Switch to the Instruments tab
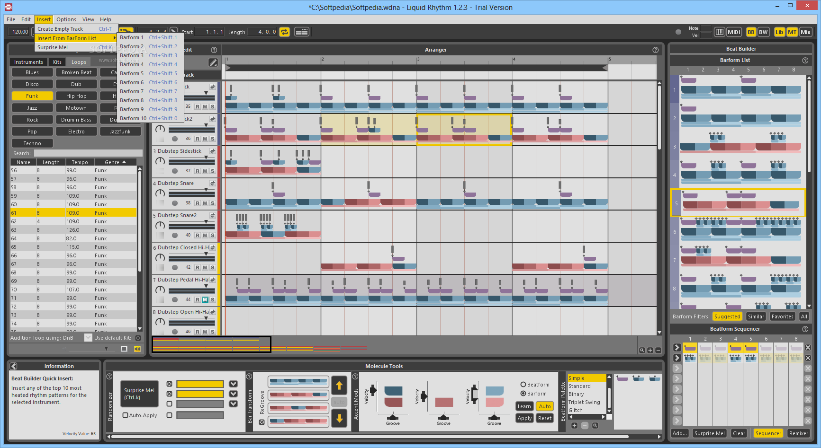821x448 pixels. [28, 62]
